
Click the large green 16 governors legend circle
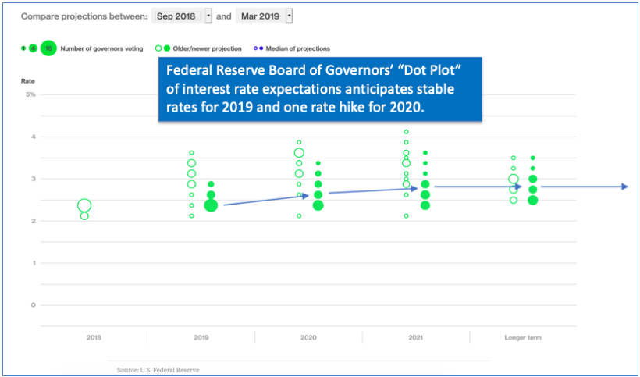[x=48, y=48]
